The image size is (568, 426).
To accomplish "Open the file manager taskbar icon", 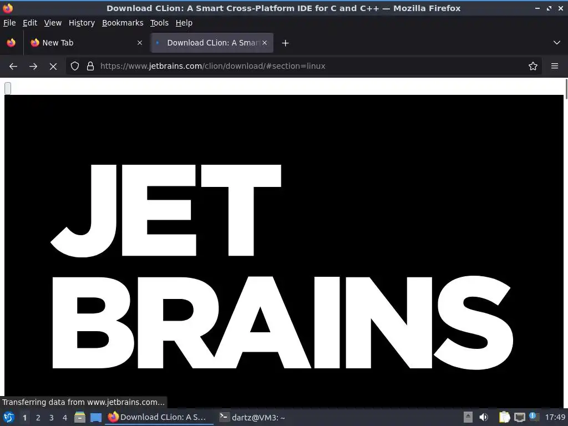I will click(80, 417).
